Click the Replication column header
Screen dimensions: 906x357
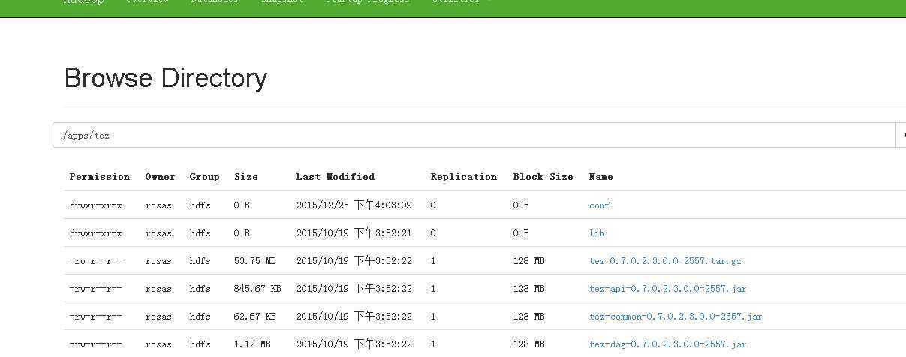pyautogui.click(x=463, y=177)
